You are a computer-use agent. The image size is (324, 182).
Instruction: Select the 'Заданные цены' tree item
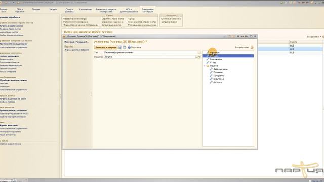click(x=221, y=69)
